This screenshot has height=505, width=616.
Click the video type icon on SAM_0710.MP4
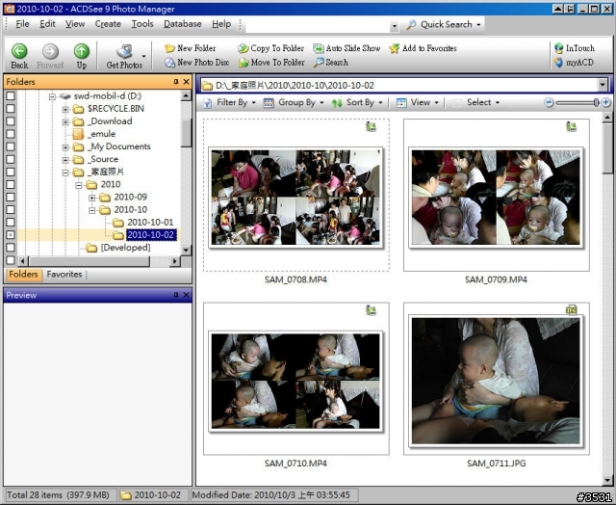point(371,310)
